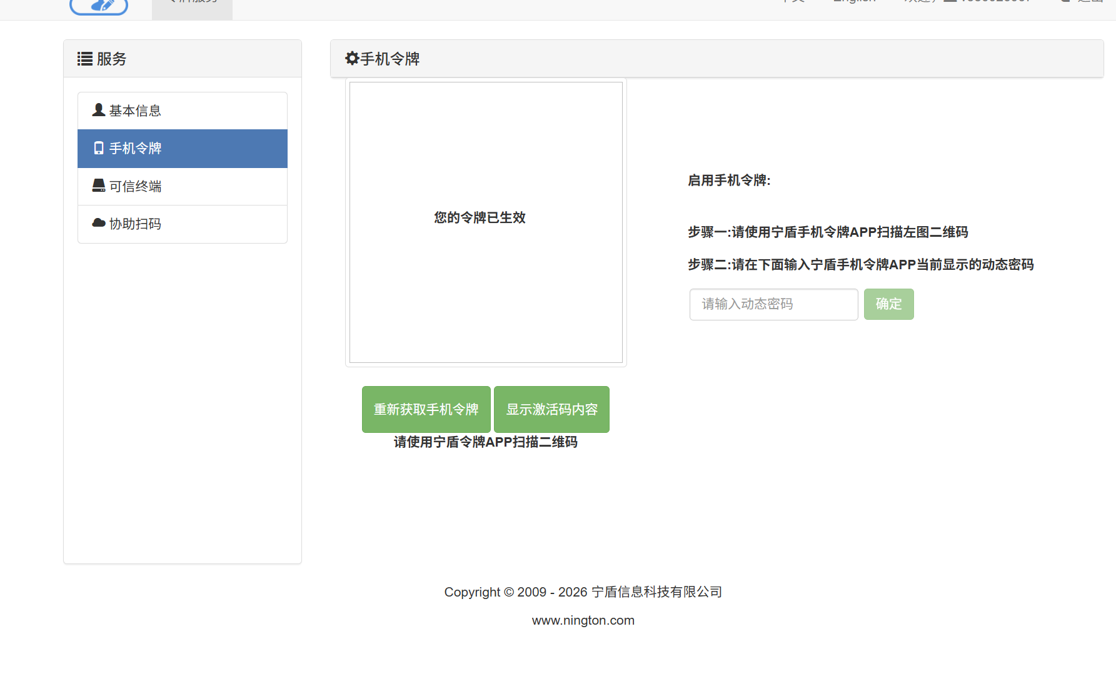This screenshot has width=1116, height=679.
Task: Click the 步骤一 instruction text
Action: tap(828, 232)
